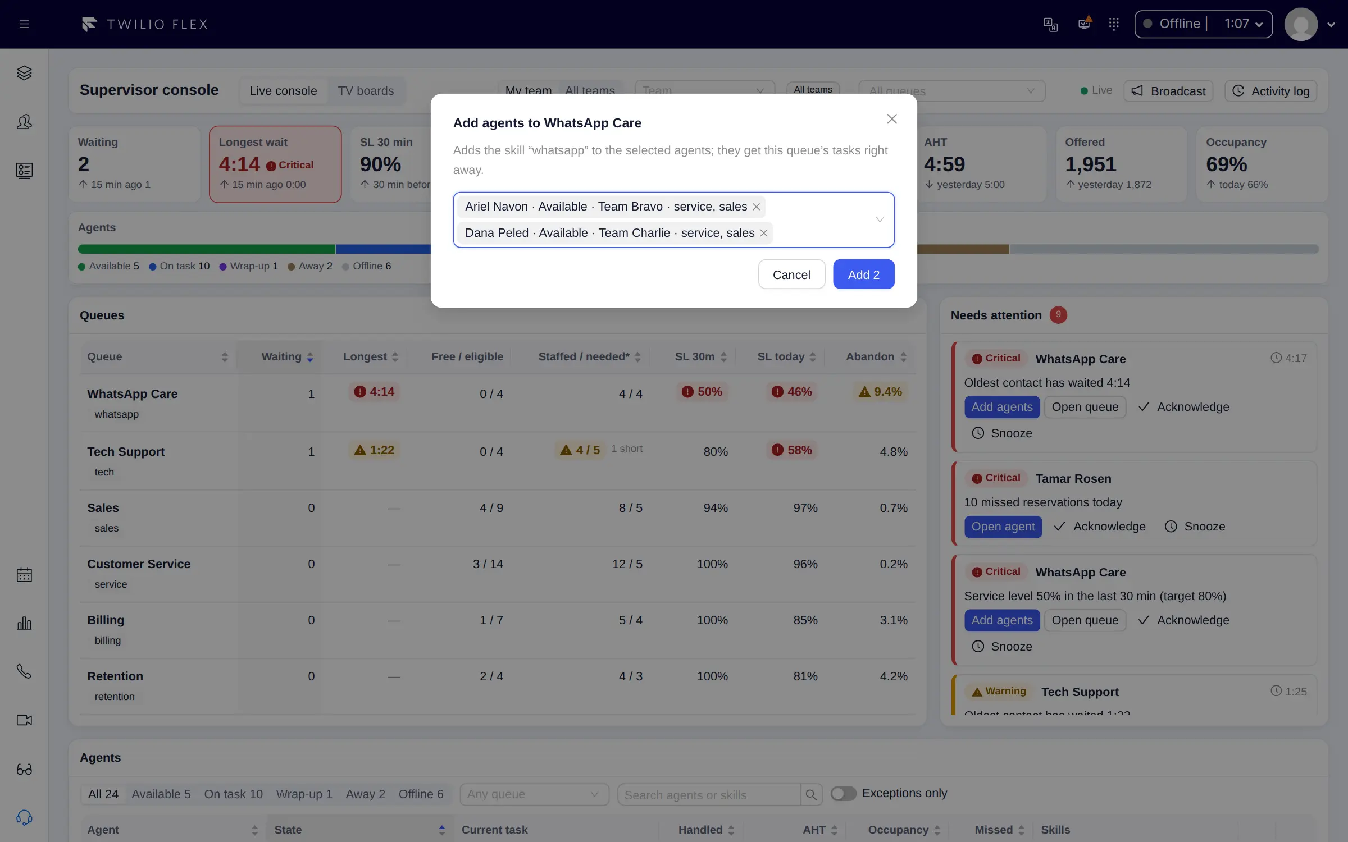Expand the agent selection dropdown chevron

[880, 220]
